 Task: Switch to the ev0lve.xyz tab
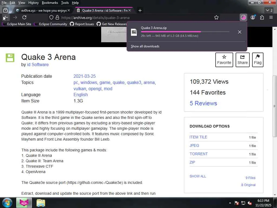[43, 11]
